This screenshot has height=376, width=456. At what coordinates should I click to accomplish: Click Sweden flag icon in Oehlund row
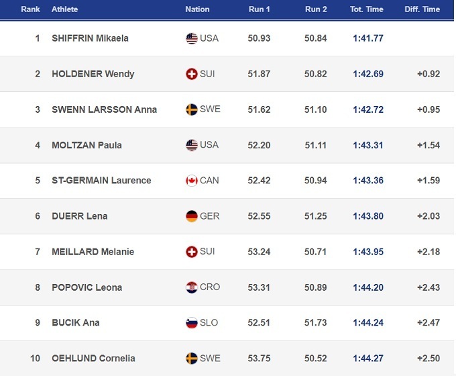coord(192,359)
